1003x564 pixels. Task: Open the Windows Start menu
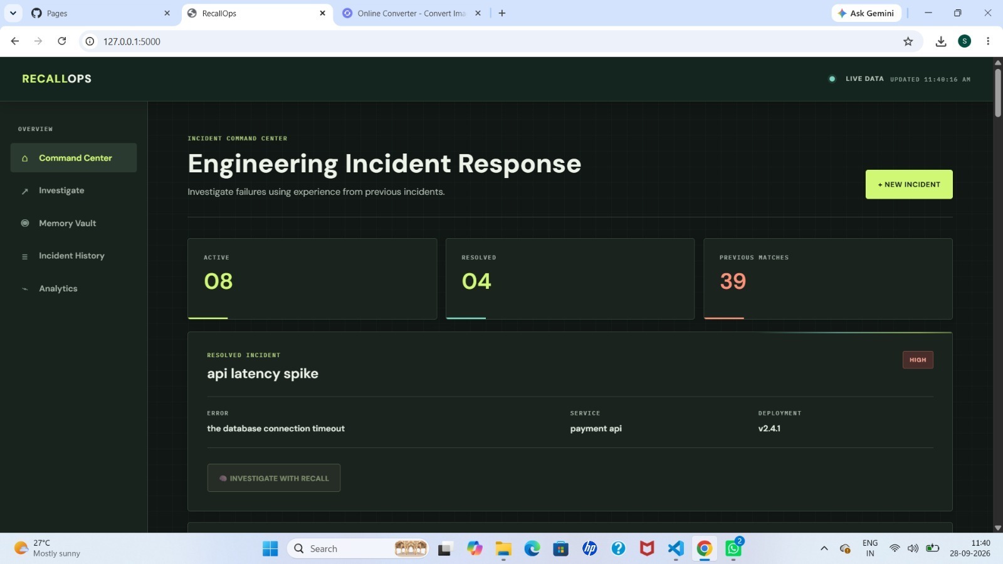point(270,549)
